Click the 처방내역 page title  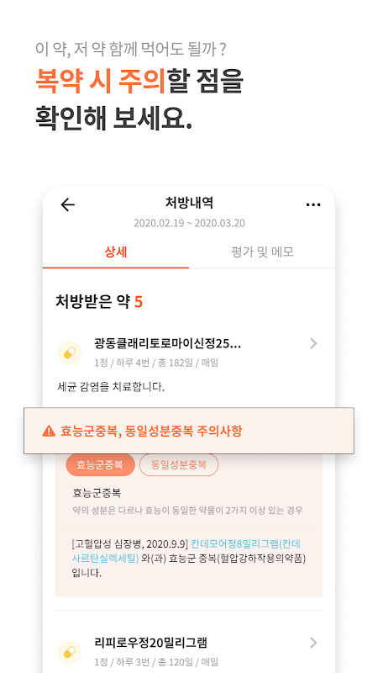coord(189,203)
